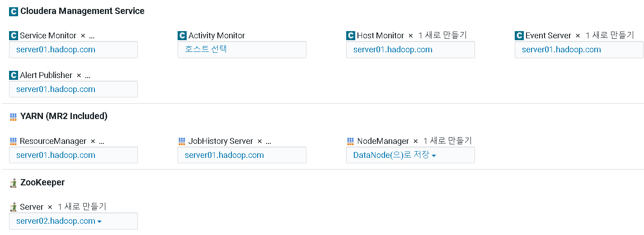644x235 pixels.
Task: Click the Event Server × 1 새로 만들기 label
Action: [x=580, y=36]
